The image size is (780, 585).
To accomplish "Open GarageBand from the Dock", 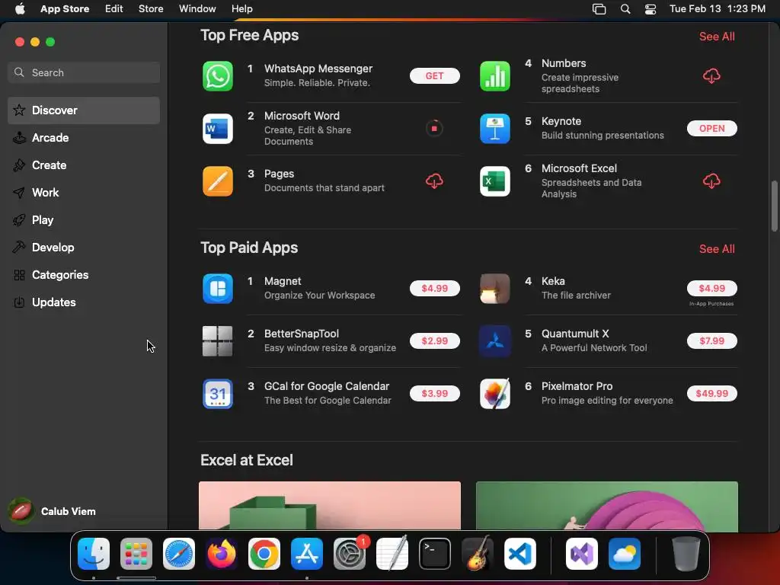I will coord(478,554).
